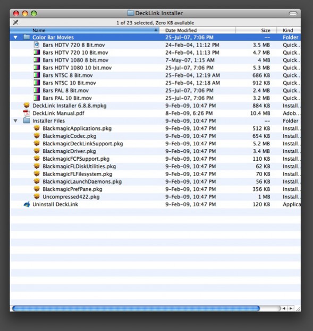Select the 'Uncompressed422.pkg' file name
This screenshot has width=313, height=331.
click(x=71, y=197)
